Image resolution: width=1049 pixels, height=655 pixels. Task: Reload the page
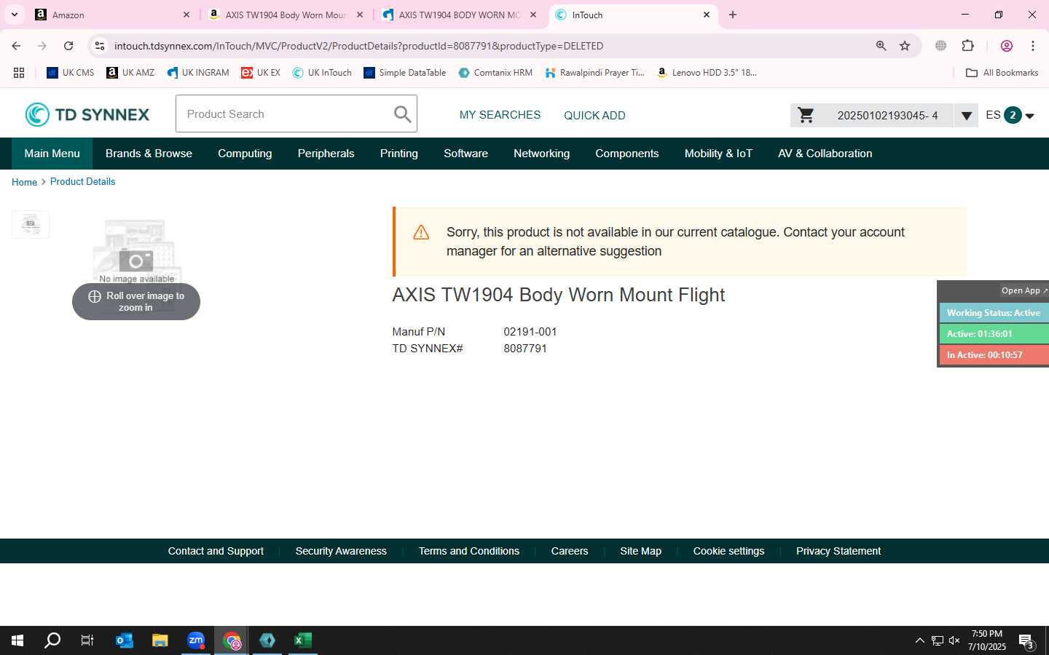[68, 46]
